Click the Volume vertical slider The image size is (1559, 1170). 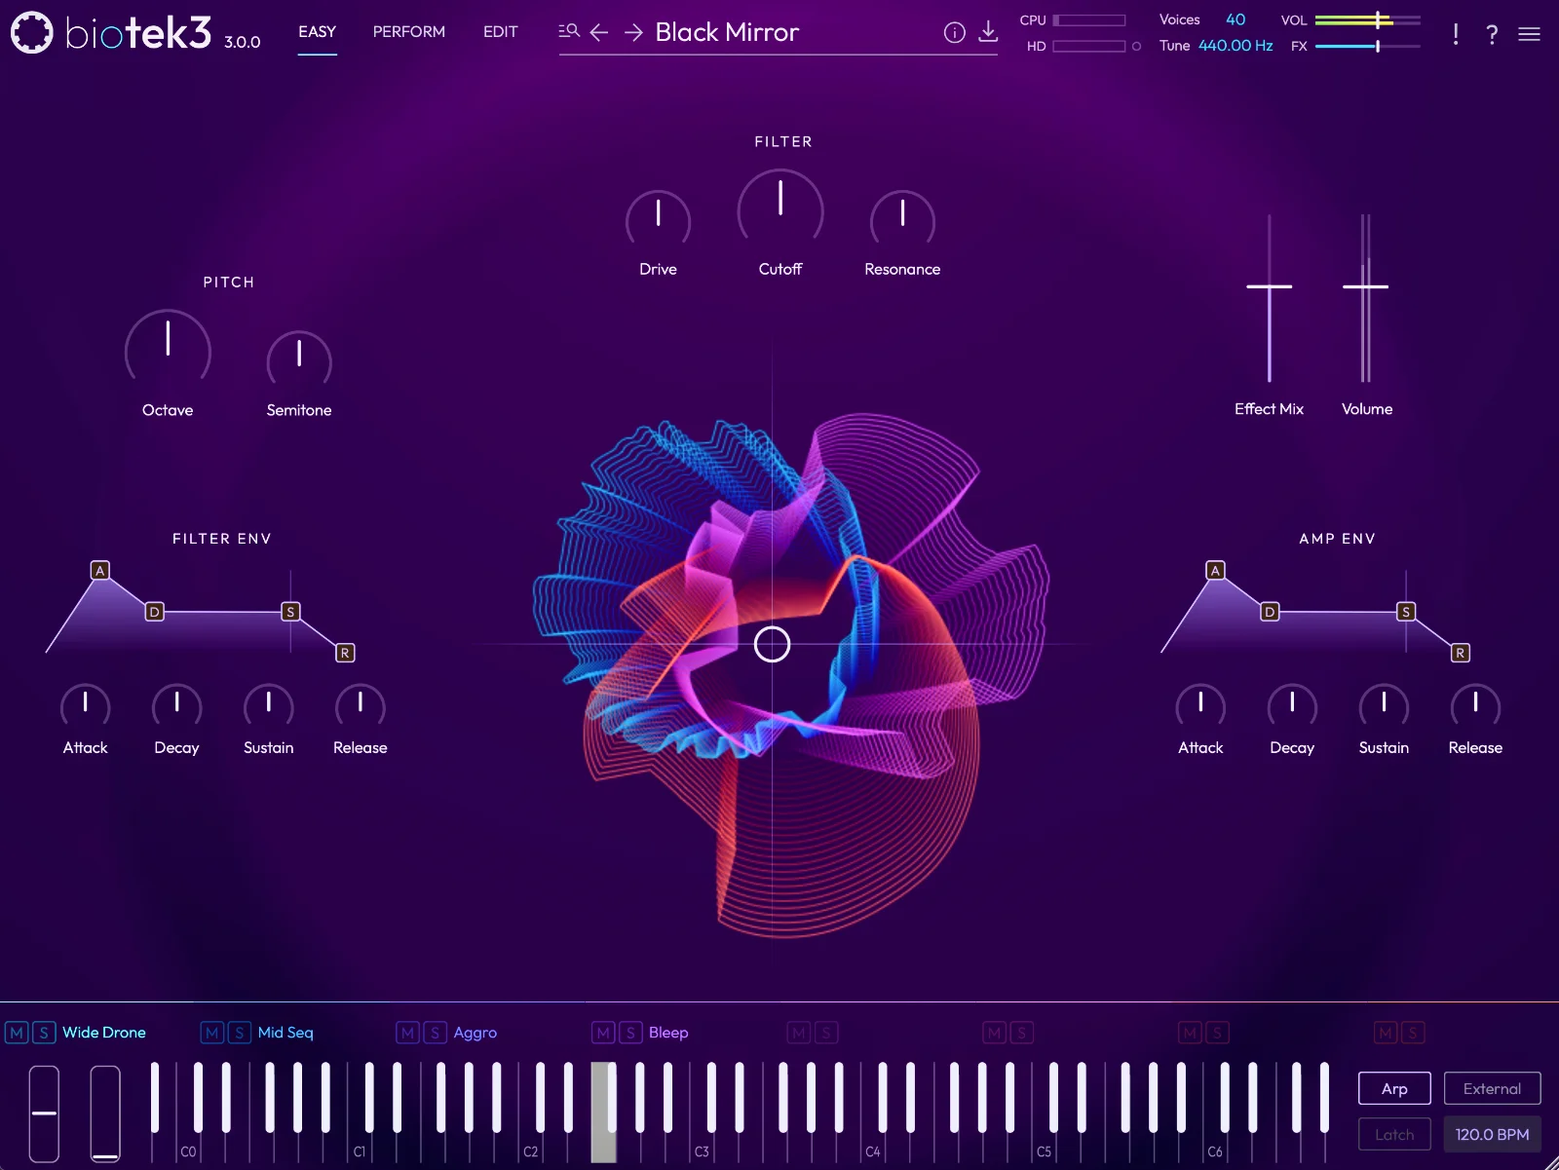click(1366, 298)
